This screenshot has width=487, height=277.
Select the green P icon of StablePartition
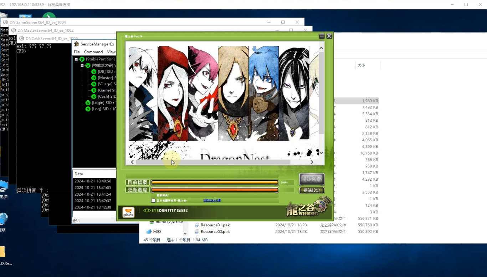[82, 59]
